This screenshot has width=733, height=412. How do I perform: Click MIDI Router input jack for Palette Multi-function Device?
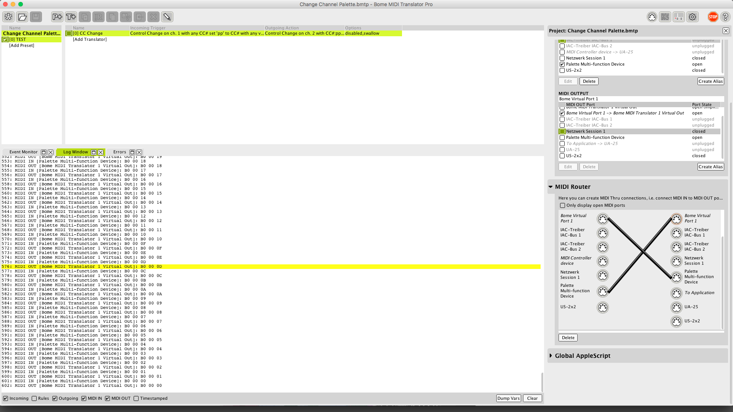point(603,291)
